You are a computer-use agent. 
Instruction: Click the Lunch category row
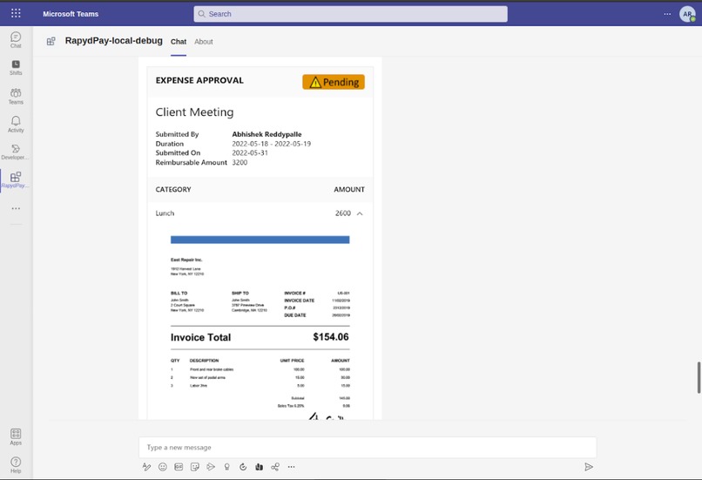click(260, 213)
